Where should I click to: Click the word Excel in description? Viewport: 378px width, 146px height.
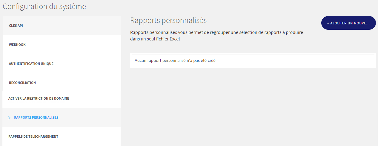pos(175,39)
